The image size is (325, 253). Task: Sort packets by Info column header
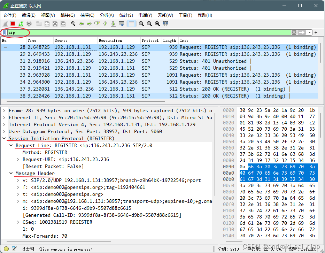[x=248, y=40]
